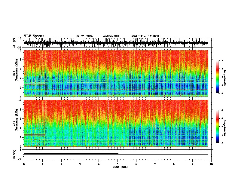Click the "7" tick on the Time axis
This screenshot has height=184, width=238.
[x=155, y=164]
